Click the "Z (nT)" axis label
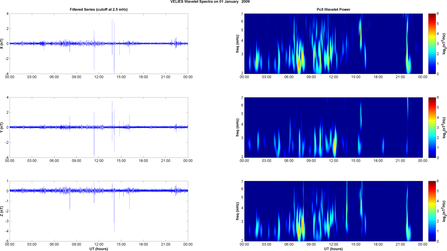 pyautogui.click(x=2, y=211)
